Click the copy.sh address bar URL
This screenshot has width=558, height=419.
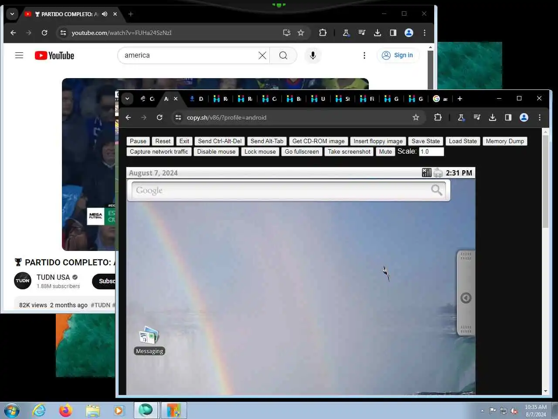coord(226,117)
